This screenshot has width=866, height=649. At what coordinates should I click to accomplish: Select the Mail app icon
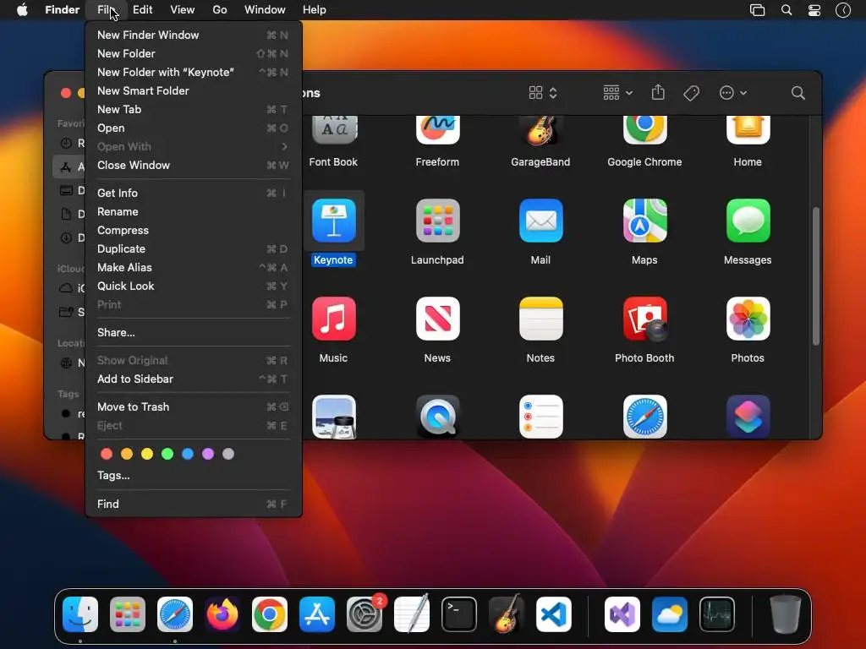coord(540,221)
